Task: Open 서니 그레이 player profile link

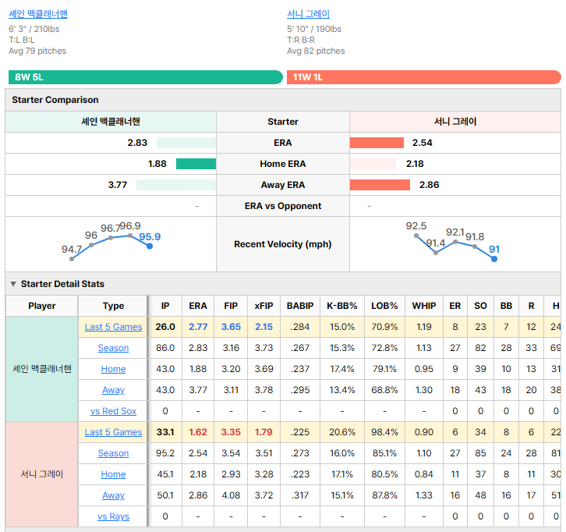Action: pyautogui.click(x=308, y=14)
